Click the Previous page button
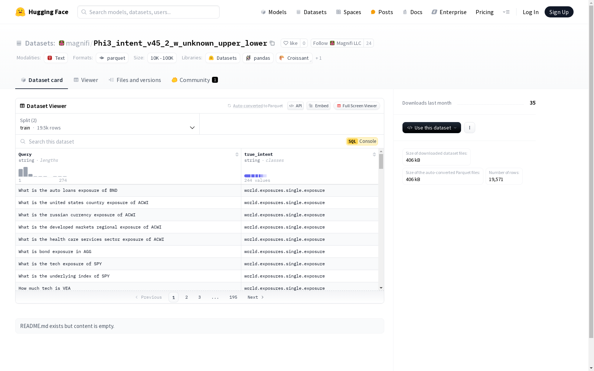 point(148,297)
